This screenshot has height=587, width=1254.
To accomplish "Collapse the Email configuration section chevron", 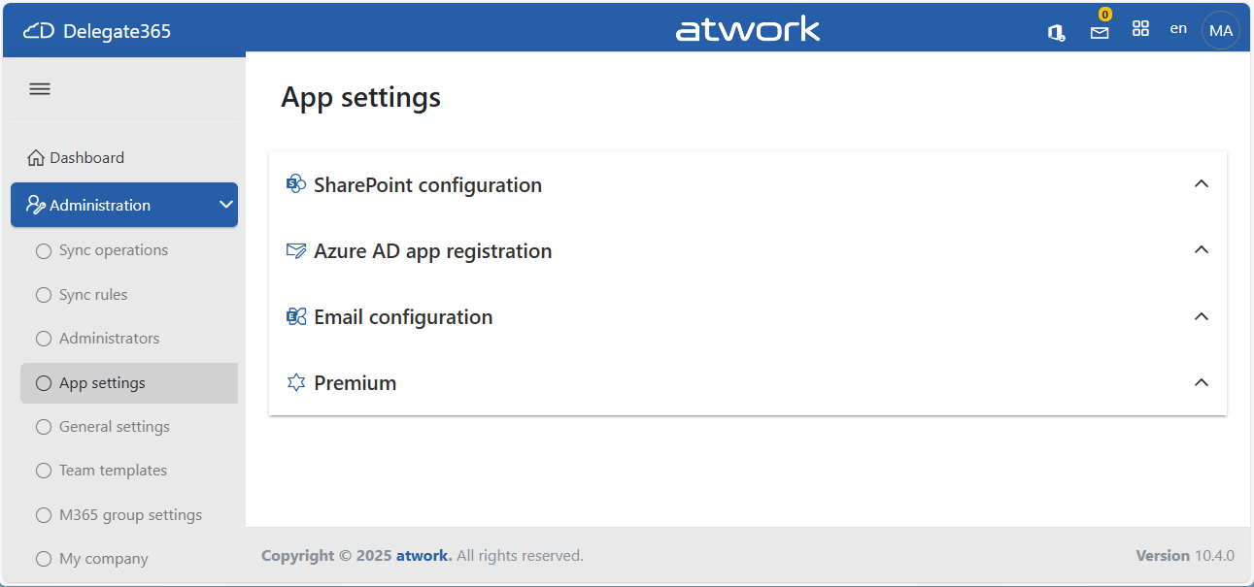I will [x=1202, y=317].
